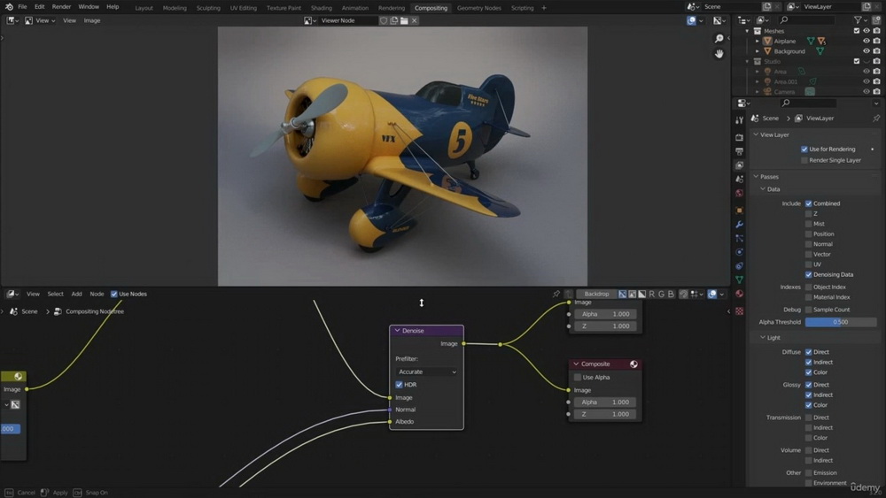Show only the green G channel

[x=661, y=294]
